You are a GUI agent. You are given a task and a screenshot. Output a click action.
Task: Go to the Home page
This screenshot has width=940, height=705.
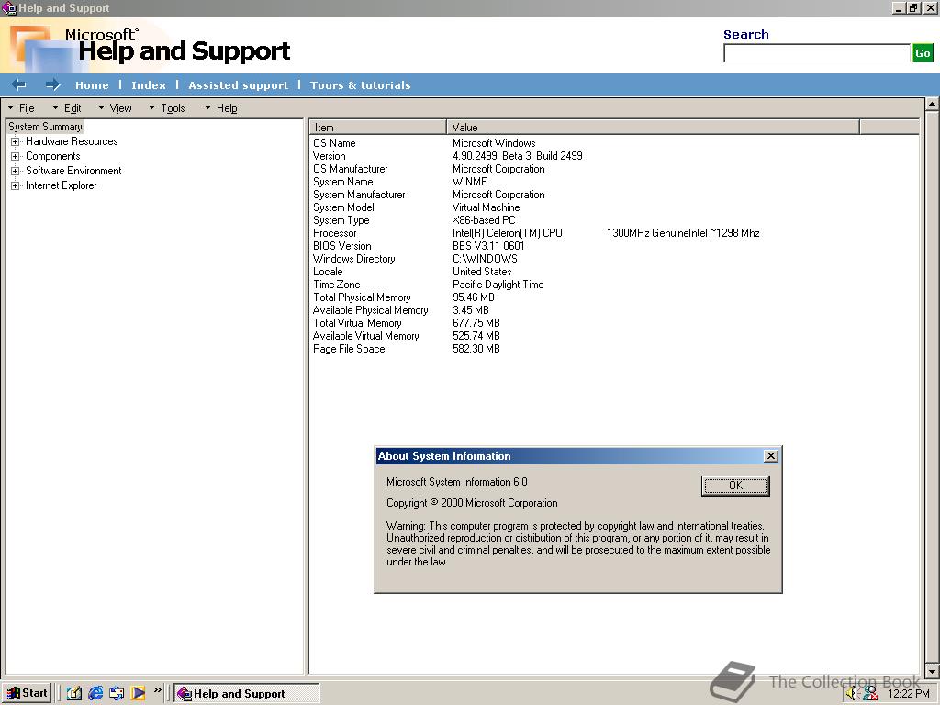pos(92,85)
